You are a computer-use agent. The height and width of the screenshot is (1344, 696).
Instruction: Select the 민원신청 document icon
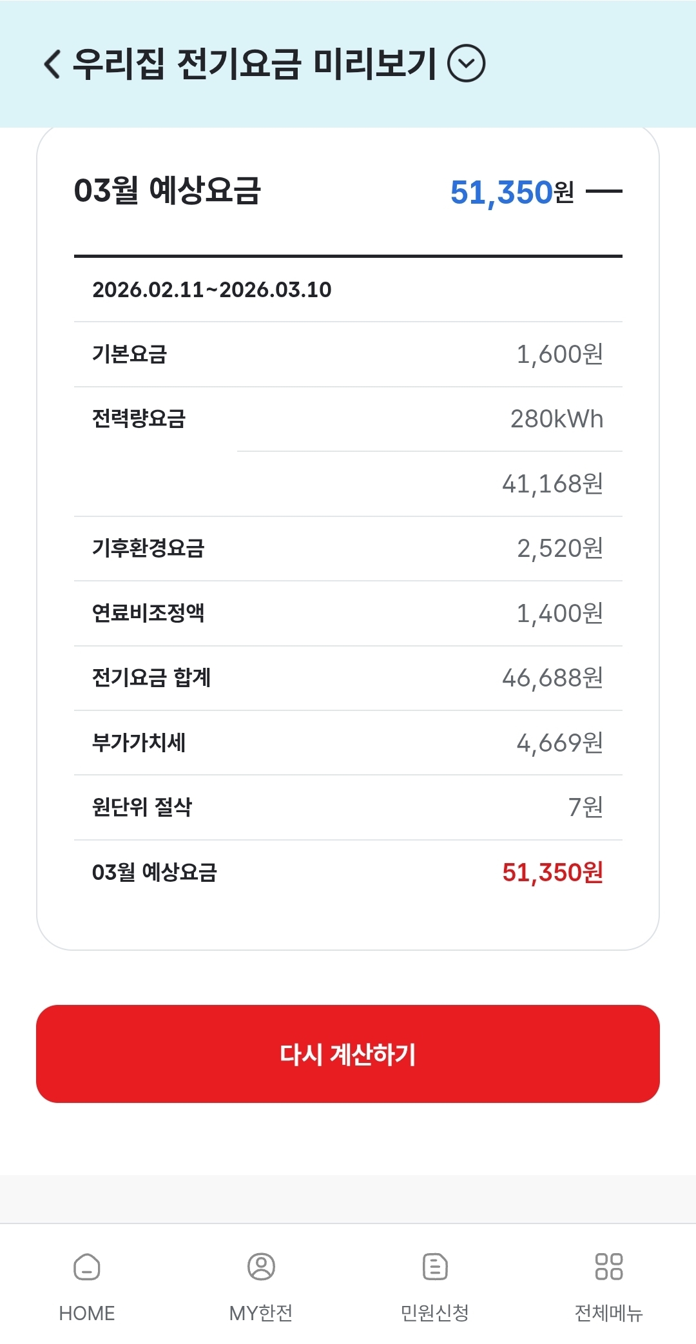[x=435, y=1266]
